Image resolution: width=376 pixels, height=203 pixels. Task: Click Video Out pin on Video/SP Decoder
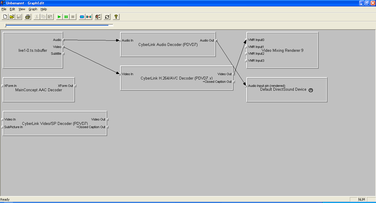pyautogui.click(x=107, y=119)
